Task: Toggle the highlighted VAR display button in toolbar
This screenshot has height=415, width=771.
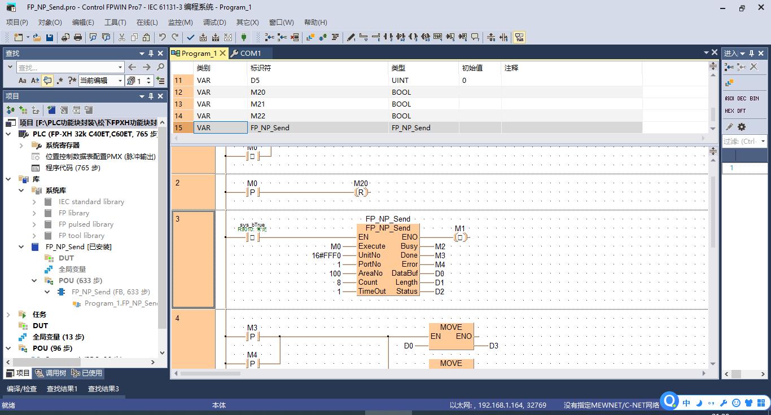Action: [x=519, y=37]
